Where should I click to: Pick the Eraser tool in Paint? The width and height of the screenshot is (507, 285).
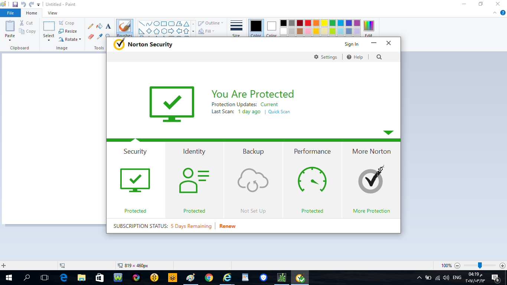91,36
